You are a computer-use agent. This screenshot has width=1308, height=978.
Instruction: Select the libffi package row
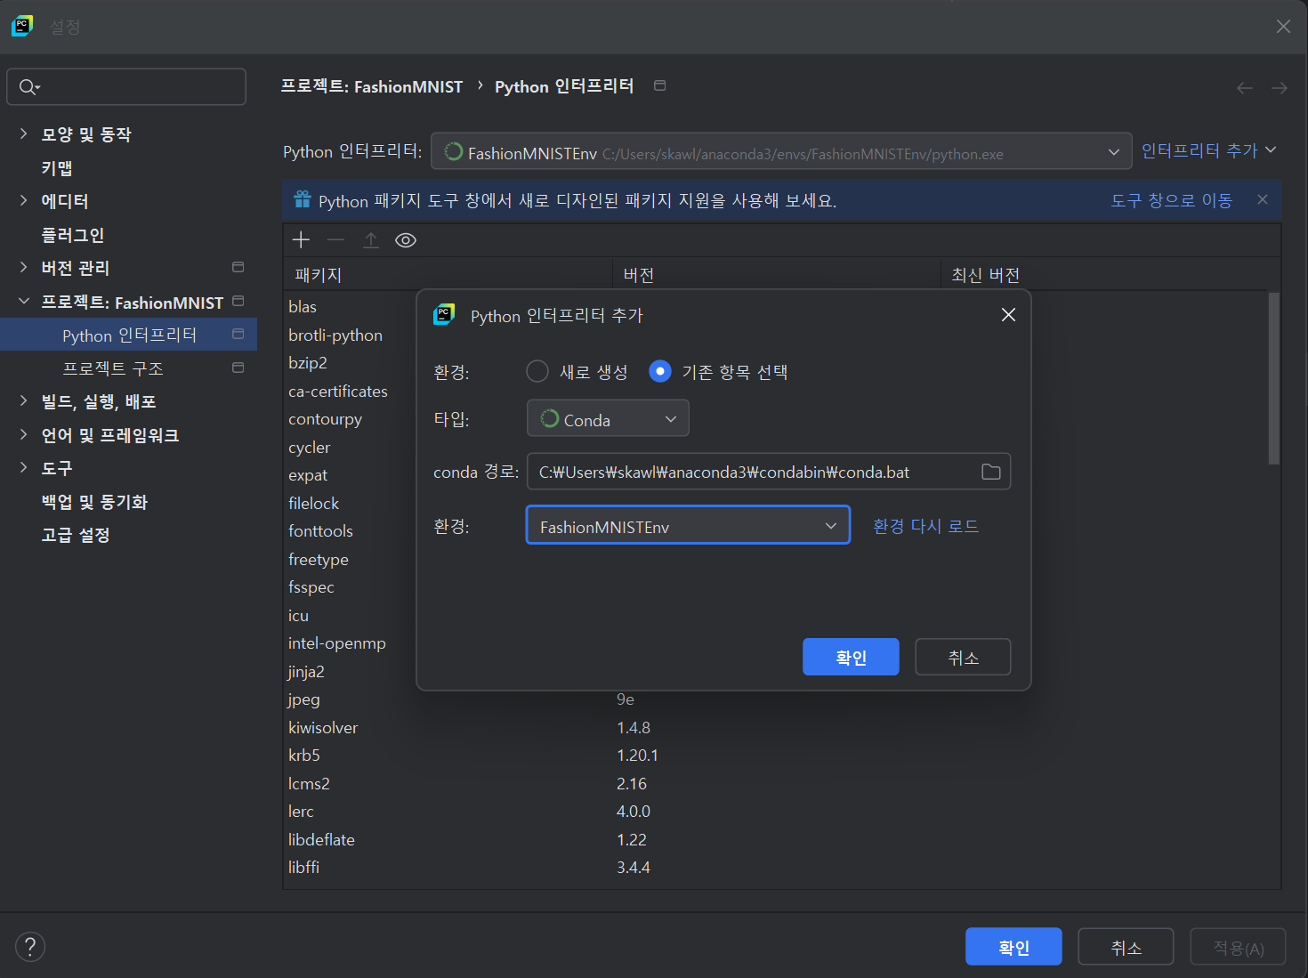pyautogui.click(x=776, y=867)
